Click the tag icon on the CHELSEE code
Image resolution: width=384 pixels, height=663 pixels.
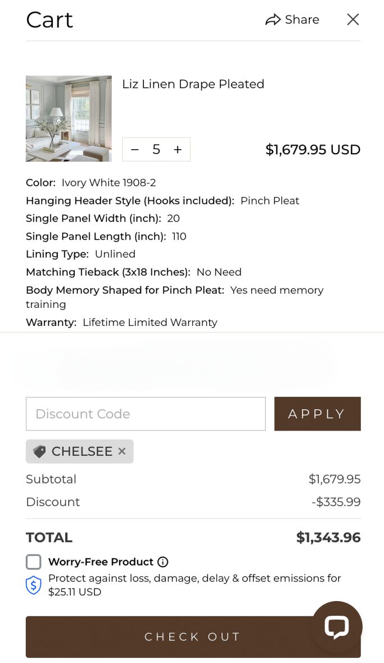pyautogui.click(x=38, y=451)
